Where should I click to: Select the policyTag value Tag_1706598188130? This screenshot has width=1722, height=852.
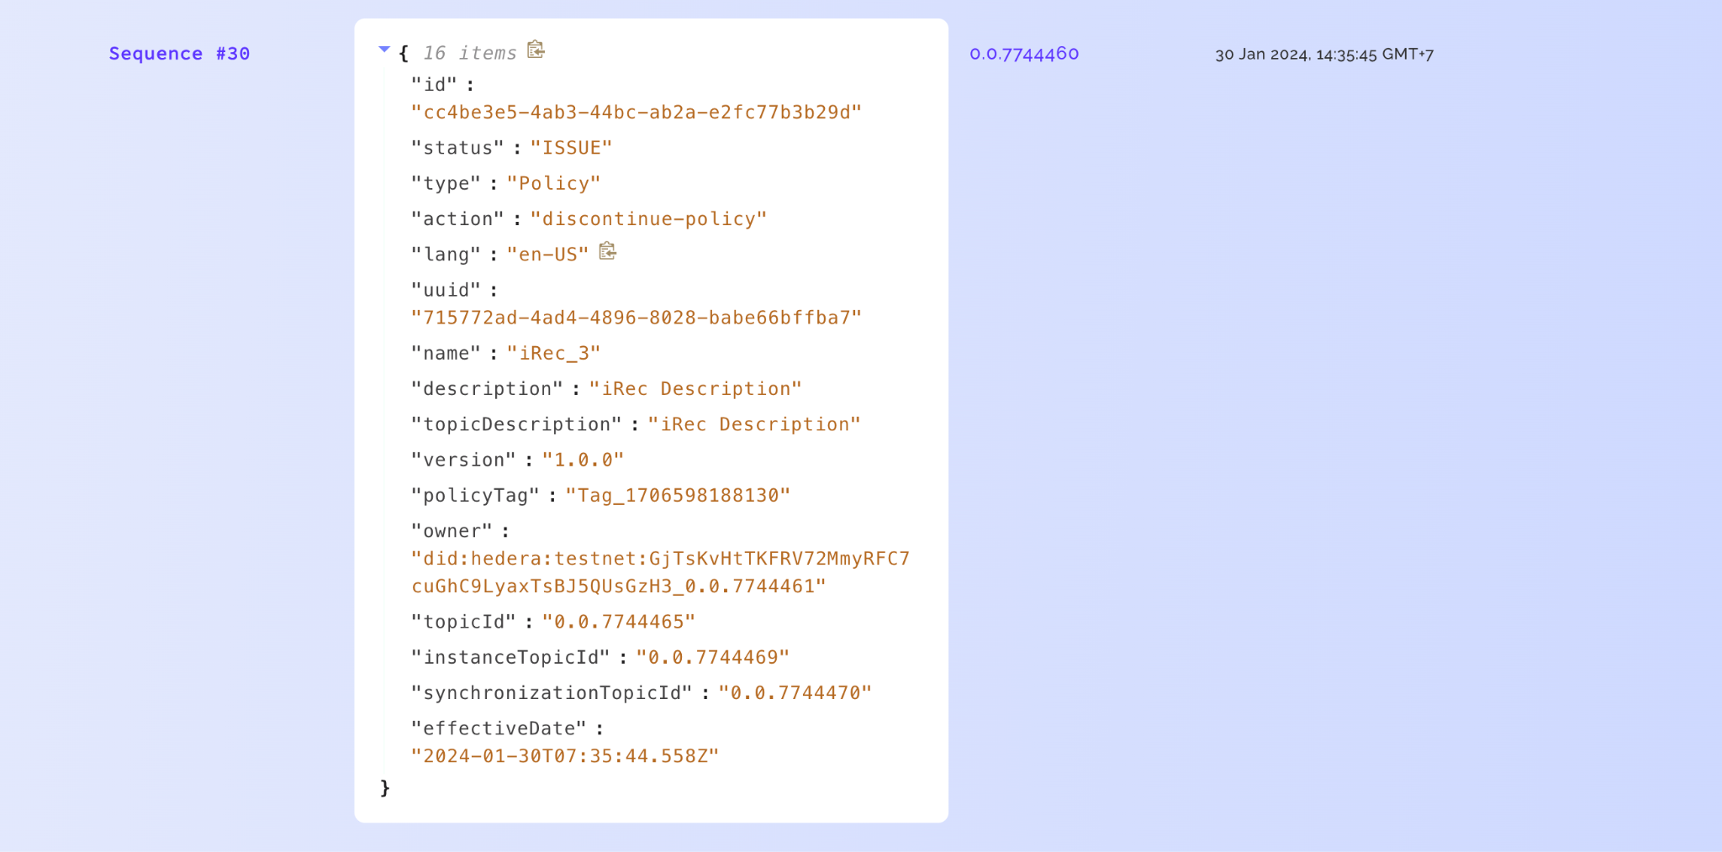(678, 496)
